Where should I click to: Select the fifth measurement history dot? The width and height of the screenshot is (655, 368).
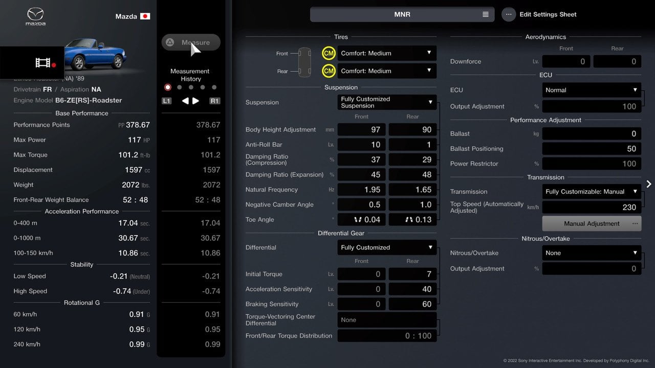click(x=214, y=87)
